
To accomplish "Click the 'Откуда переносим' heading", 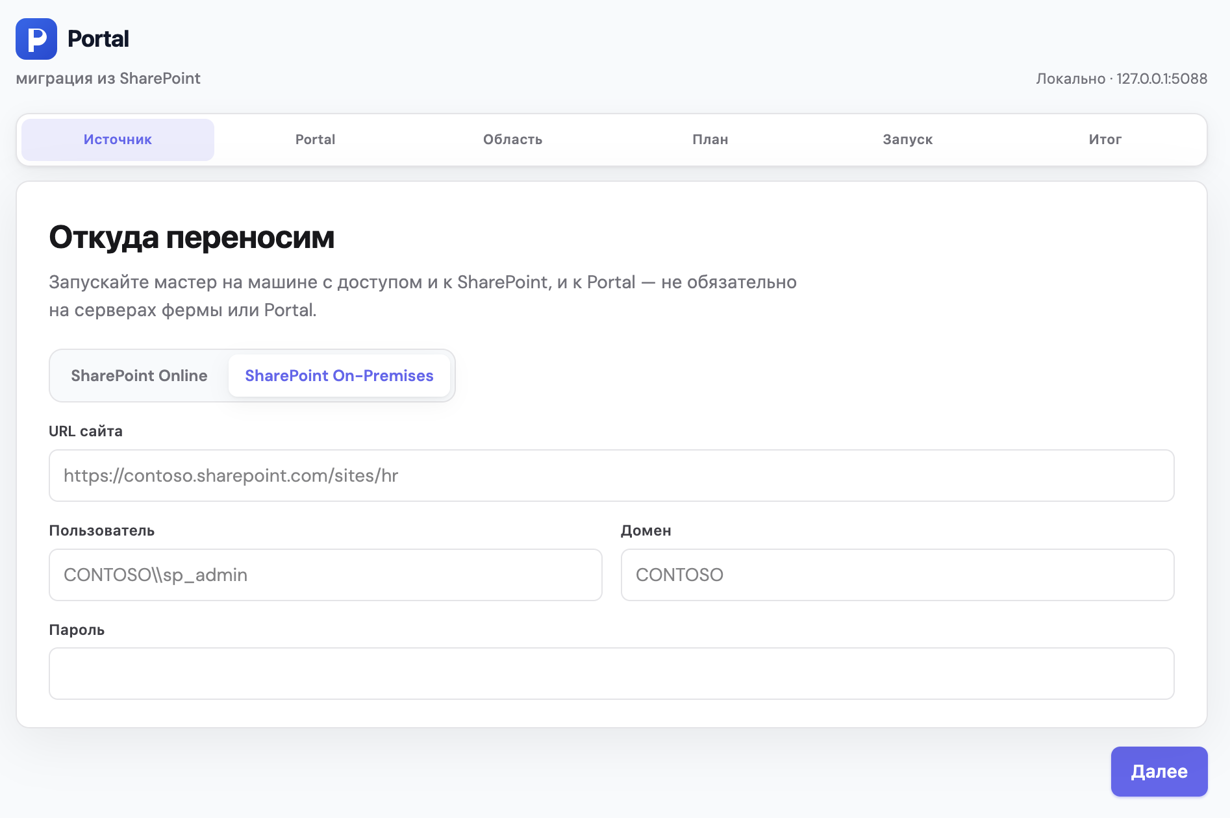I will coord(192,237).
